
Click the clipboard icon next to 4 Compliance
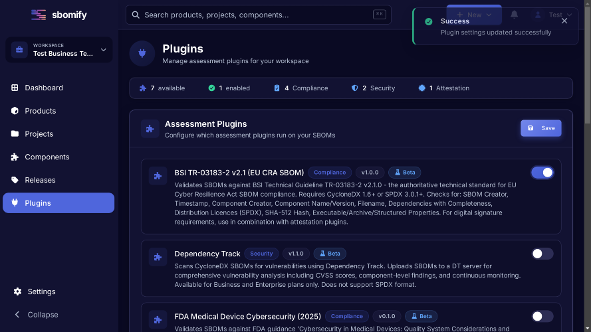(277, 88)
